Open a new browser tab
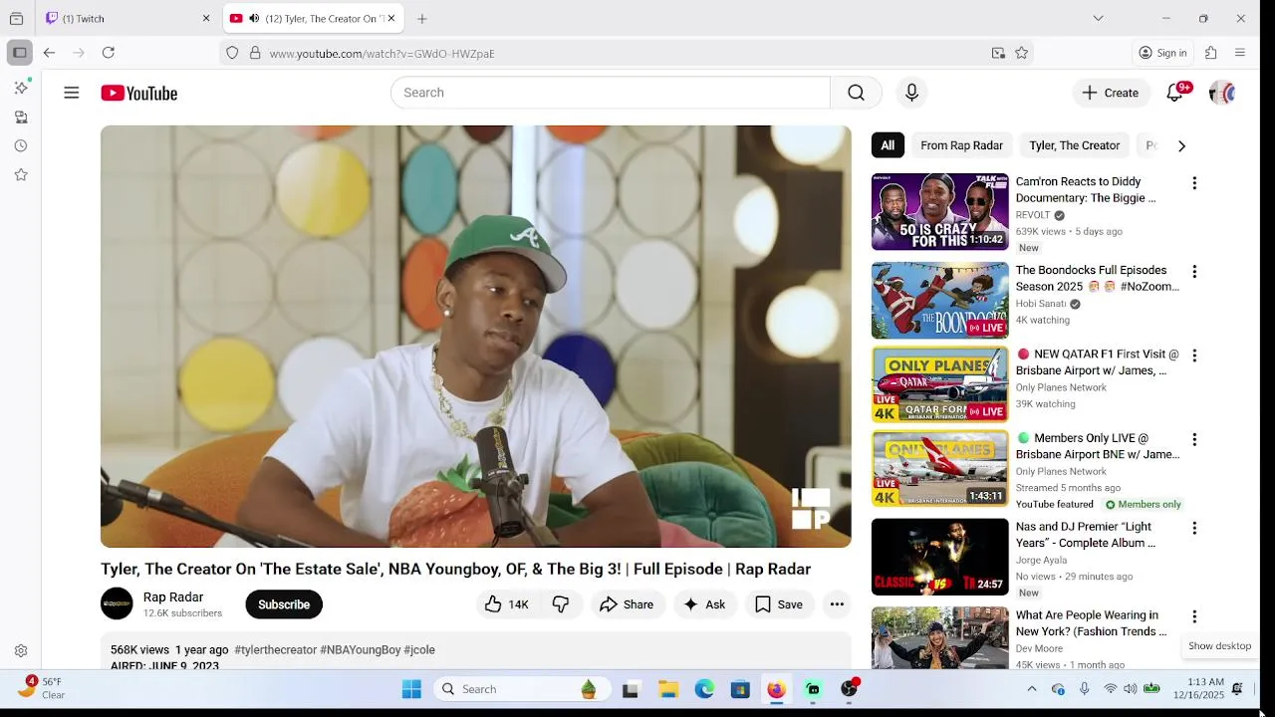 (422, 18)
